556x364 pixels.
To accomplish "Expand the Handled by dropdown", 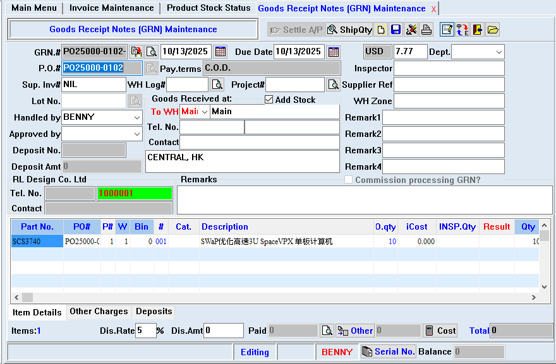I will tap(137, 118).
